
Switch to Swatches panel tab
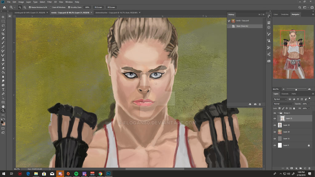coord(285,14)
